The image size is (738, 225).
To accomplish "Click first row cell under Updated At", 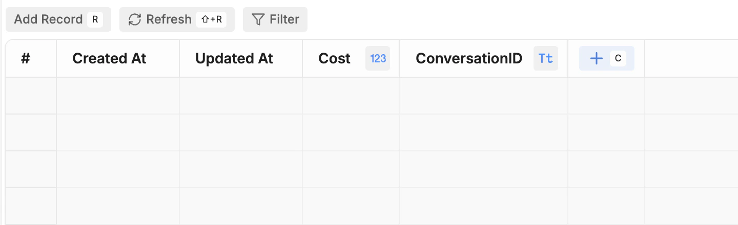I will coord(241,96).
